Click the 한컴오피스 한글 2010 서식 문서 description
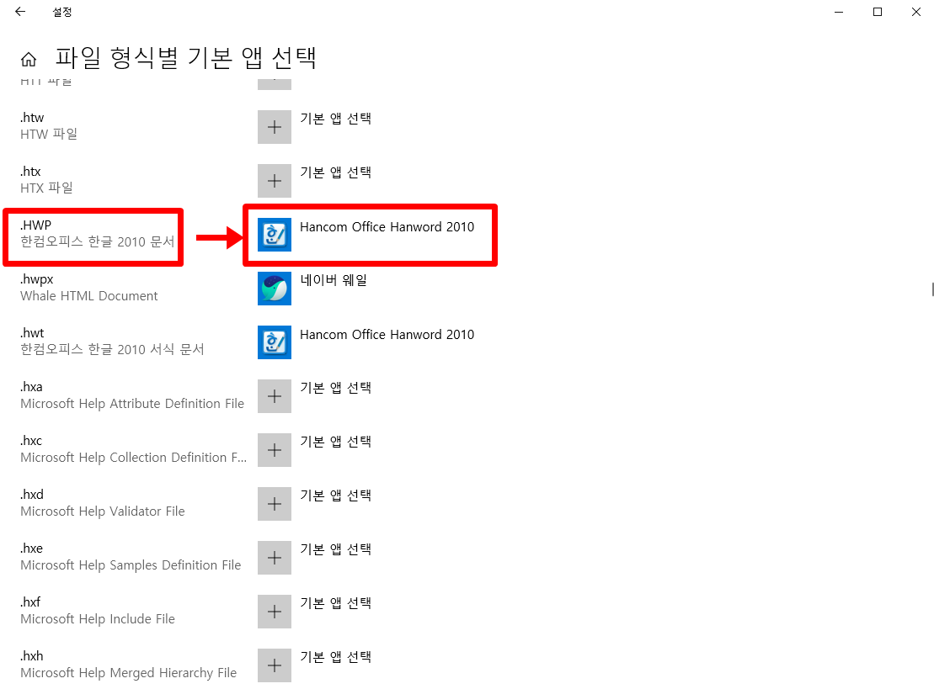This screenshot has width=934, height=689. point(113,350)
